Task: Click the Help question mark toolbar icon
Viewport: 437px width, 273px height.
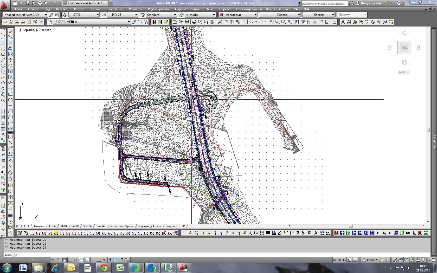Action: (x=334, y=22)
